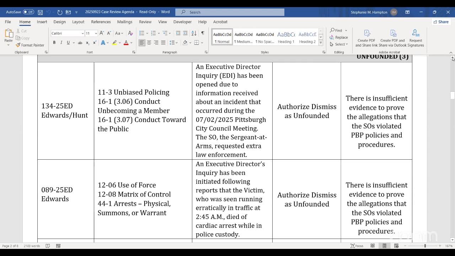The height and width of the screenshot is (256, 455).
Task: Decrease font size with shrink button
Action: click(x=109, y=33)
